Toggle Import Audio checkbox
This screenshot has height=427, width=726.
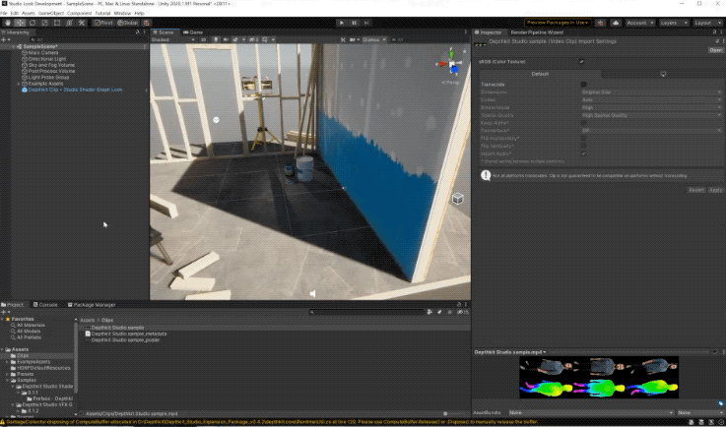pos(583,153)
